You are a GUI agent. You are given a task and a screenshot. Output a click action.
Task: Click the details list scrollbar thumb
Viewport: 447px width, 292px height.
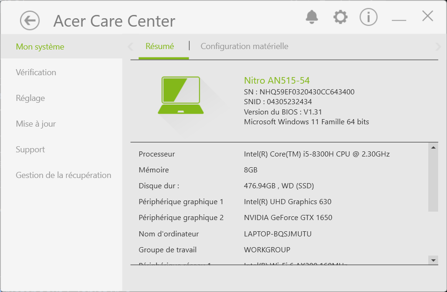(x=433, y=182)
